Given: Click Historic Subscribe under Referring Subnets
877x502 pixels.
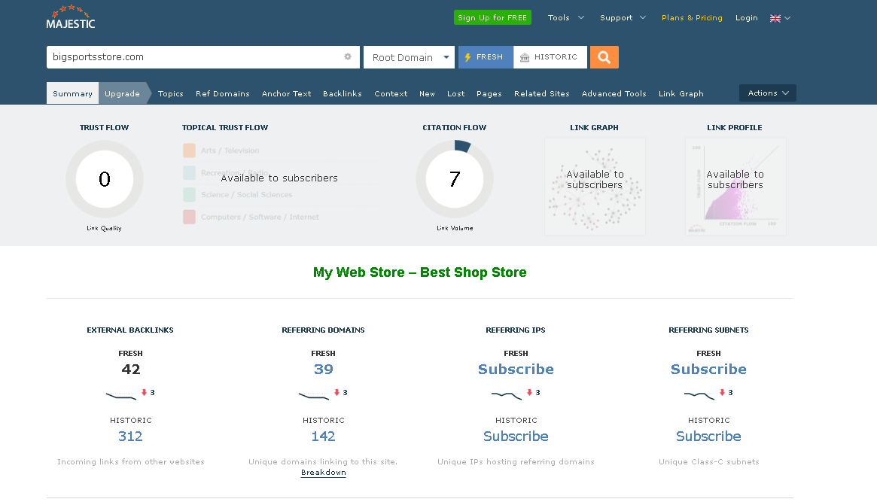Looking at the screenshot, I should 708,436.
